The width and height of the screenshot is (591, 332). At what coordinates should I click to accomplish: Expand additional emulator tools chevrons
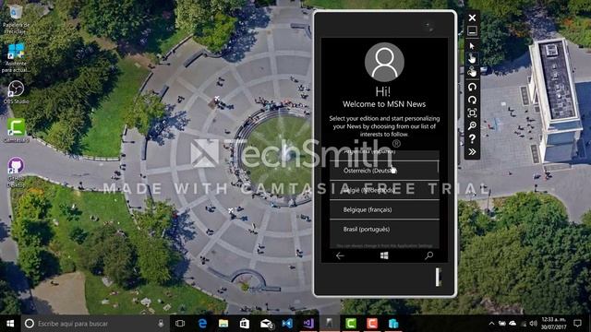(x=472, y=151)
